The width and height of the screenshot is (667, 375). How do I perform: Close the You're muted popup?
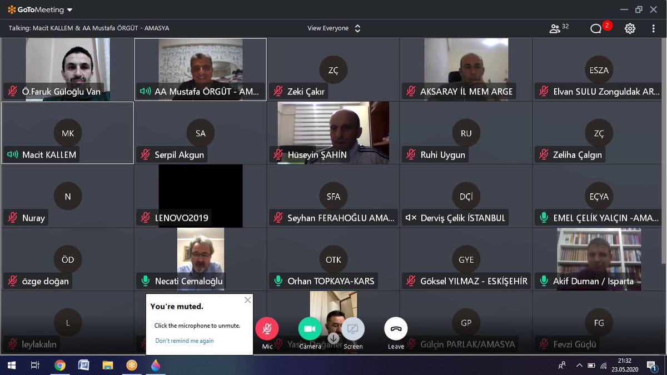[x=247, y=300]
